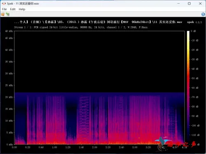
Task: Click the Spek app icon in title bar
Action: pyautogui.click(x=4, y=4)
